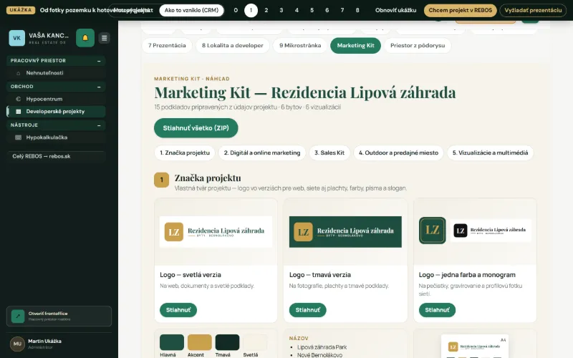The width and height of the screenshot is (573, 358).
Task: Select Developerské projekty in sidebar
Action: pos(56,112)
